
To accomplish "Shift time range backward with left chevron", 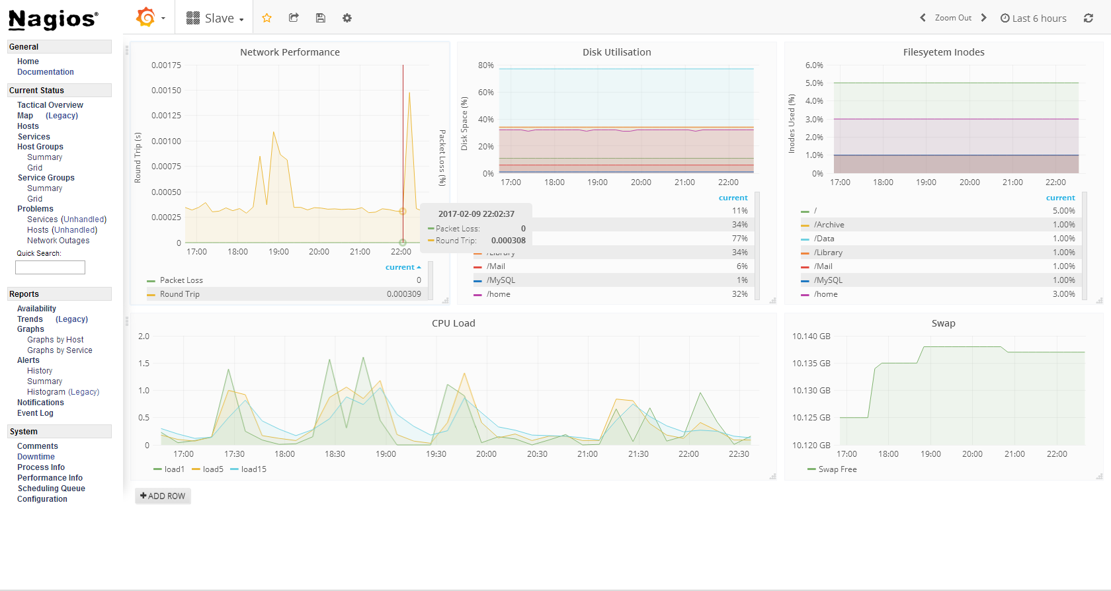I will coord(923,18).
